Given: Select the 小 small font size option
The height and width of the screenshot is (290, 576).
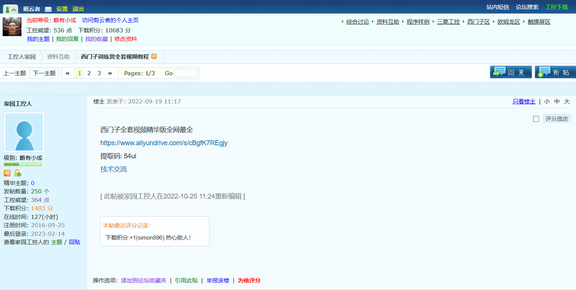Looking at the screenshot, I should [547, 102].
